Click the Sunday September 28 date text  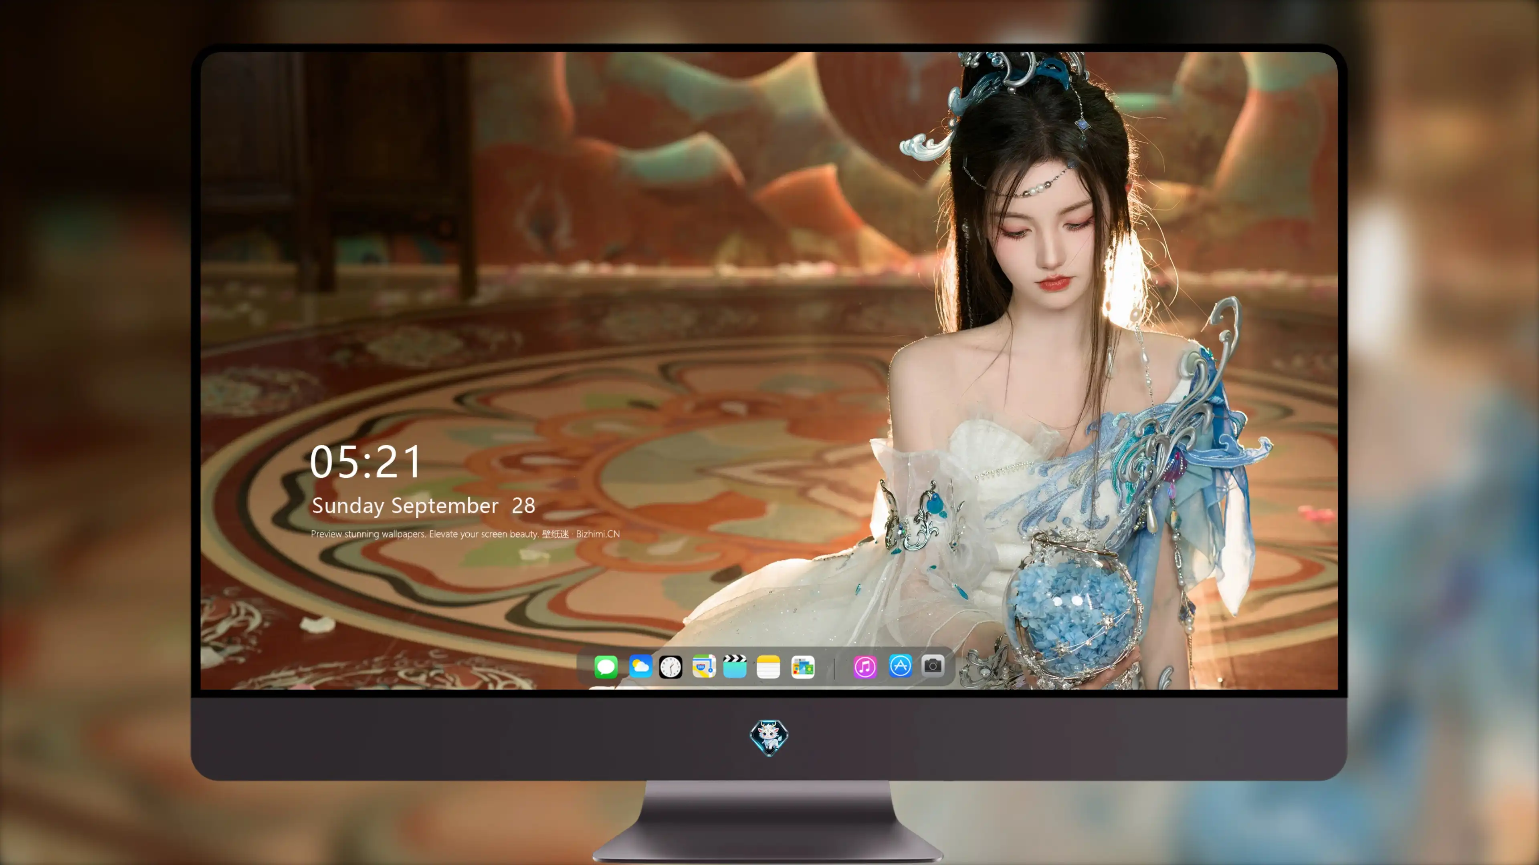click(x=423, y=506)
